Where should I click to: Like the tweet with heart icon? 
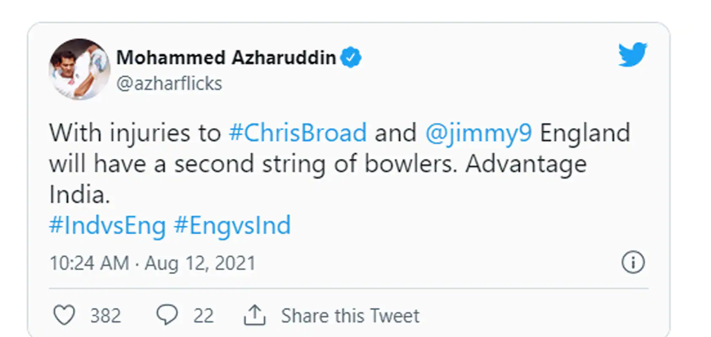click(x=64, y=315)
